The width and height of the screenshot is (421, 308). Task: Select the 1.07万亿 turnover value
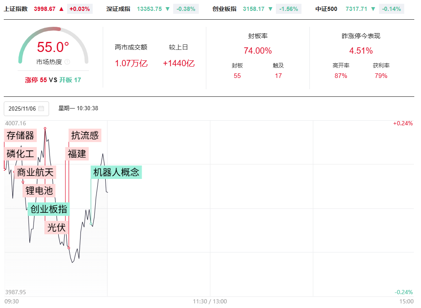[x=131, y=63]
